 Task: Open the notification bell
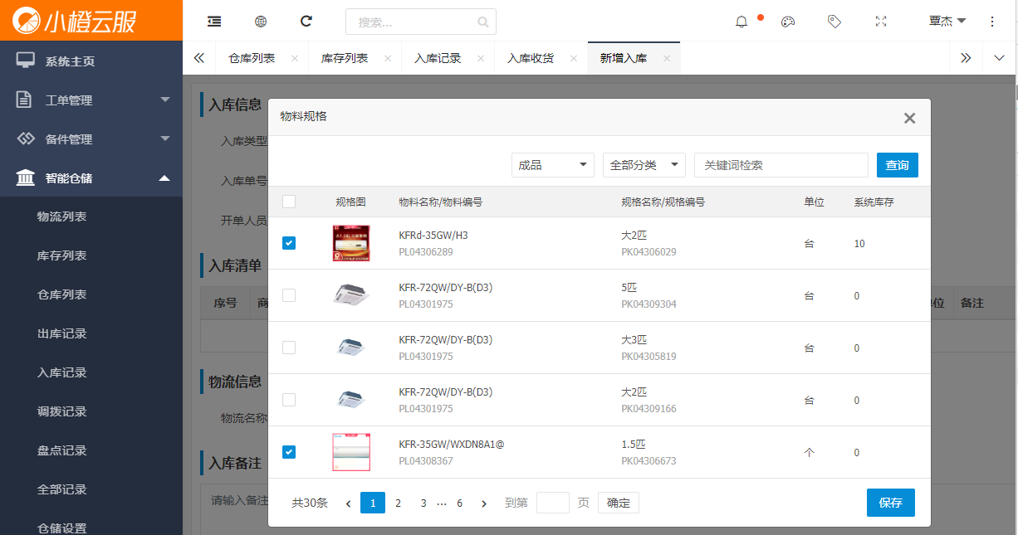pos(741,22)
